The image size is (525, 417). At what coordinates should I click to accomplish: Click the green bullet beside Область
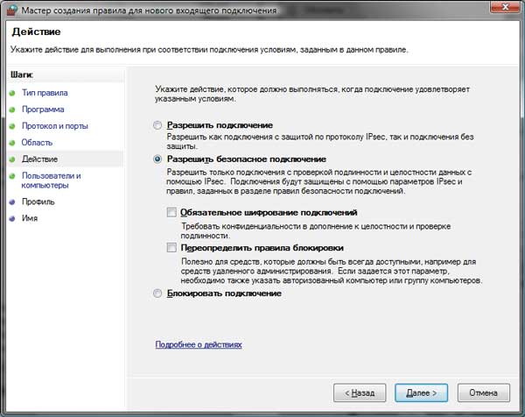12,143
